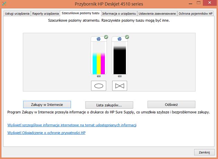Close the window with the X button
The width and height of the screenshot is (218, 159).
pyautogui.click(x=210, y=3)
